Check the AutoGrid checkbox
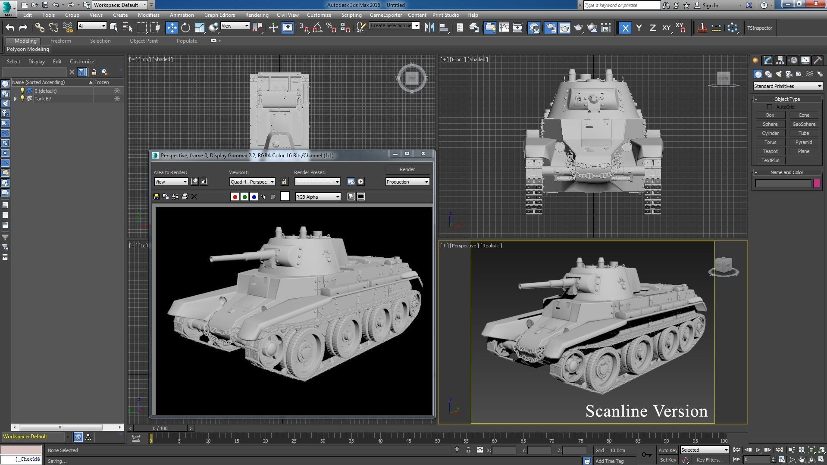The height and width of the screenshot is (465, 827). pyautogui.click(x=770, y=107)
